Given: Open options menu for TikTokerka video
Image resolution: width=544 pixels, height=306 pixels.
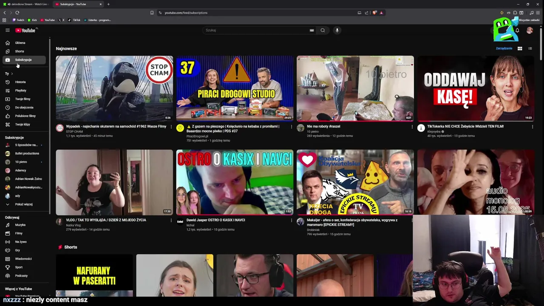Looking at the screenshot, I should point(532,127).
